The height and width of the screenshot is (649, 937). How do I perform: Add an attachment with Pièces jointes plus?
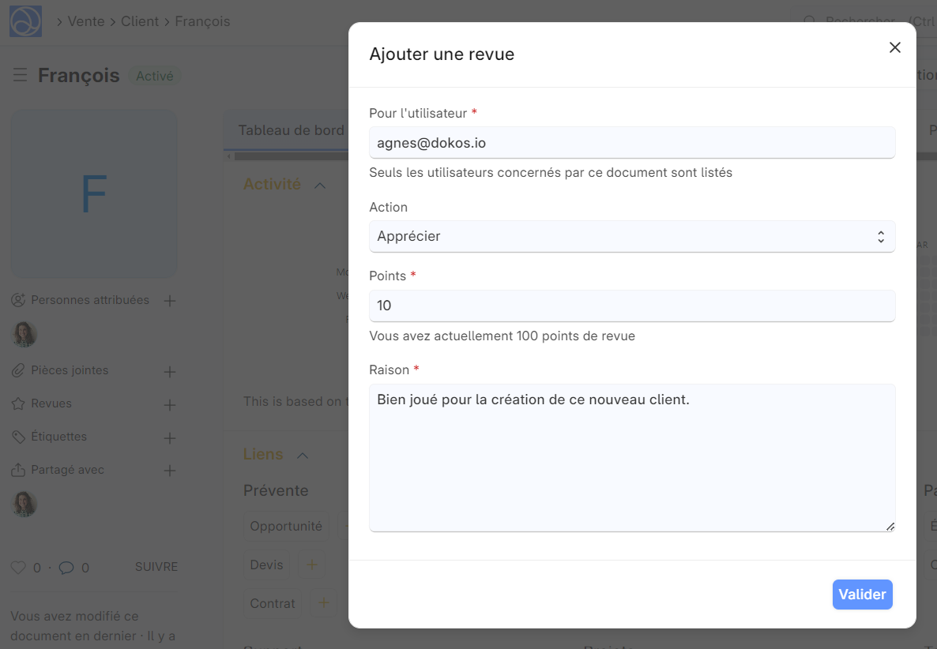tap(169, 371)
